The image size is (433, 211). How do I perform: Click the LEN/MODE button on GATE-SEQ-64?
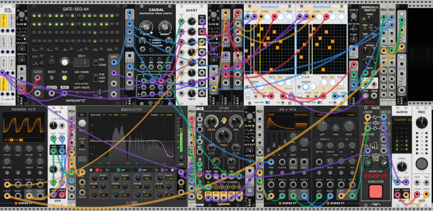point(81,78)
